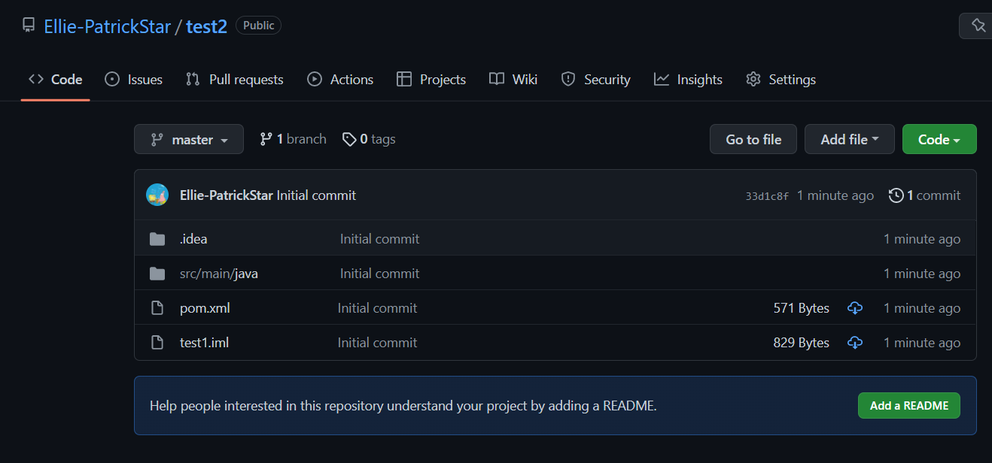Open the Wiki tab
The image size is (992, 463).
pos(513,79)
